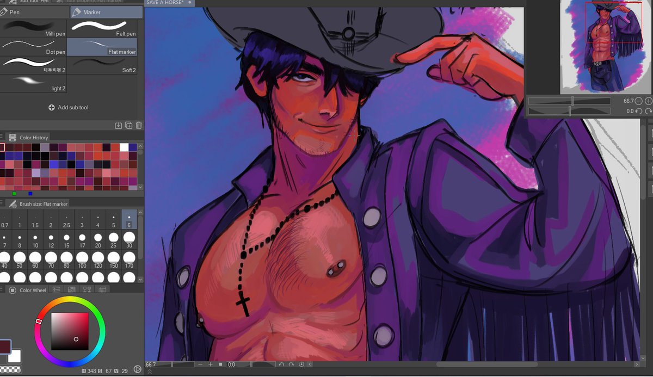
Task: Pick the first swatch in Color History
Action: [x=2, y=147]
